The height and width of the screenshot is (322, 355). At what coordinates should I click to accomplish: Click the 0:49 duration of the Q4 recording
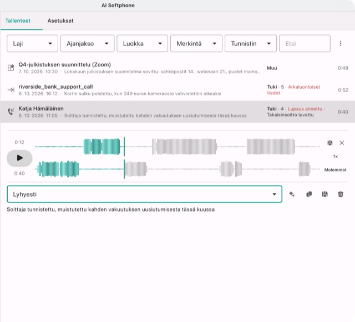point(343,68)
